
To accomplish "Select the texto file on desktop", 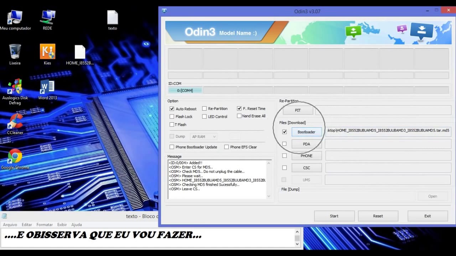I will (113, 20).
